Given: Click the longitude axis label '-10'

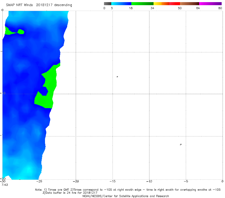Looking at the screenshot, I should click(149, 181).
